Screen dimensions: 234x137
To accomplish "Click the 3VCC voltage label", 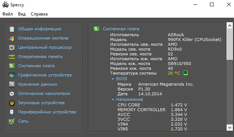I will coord(123,119).
